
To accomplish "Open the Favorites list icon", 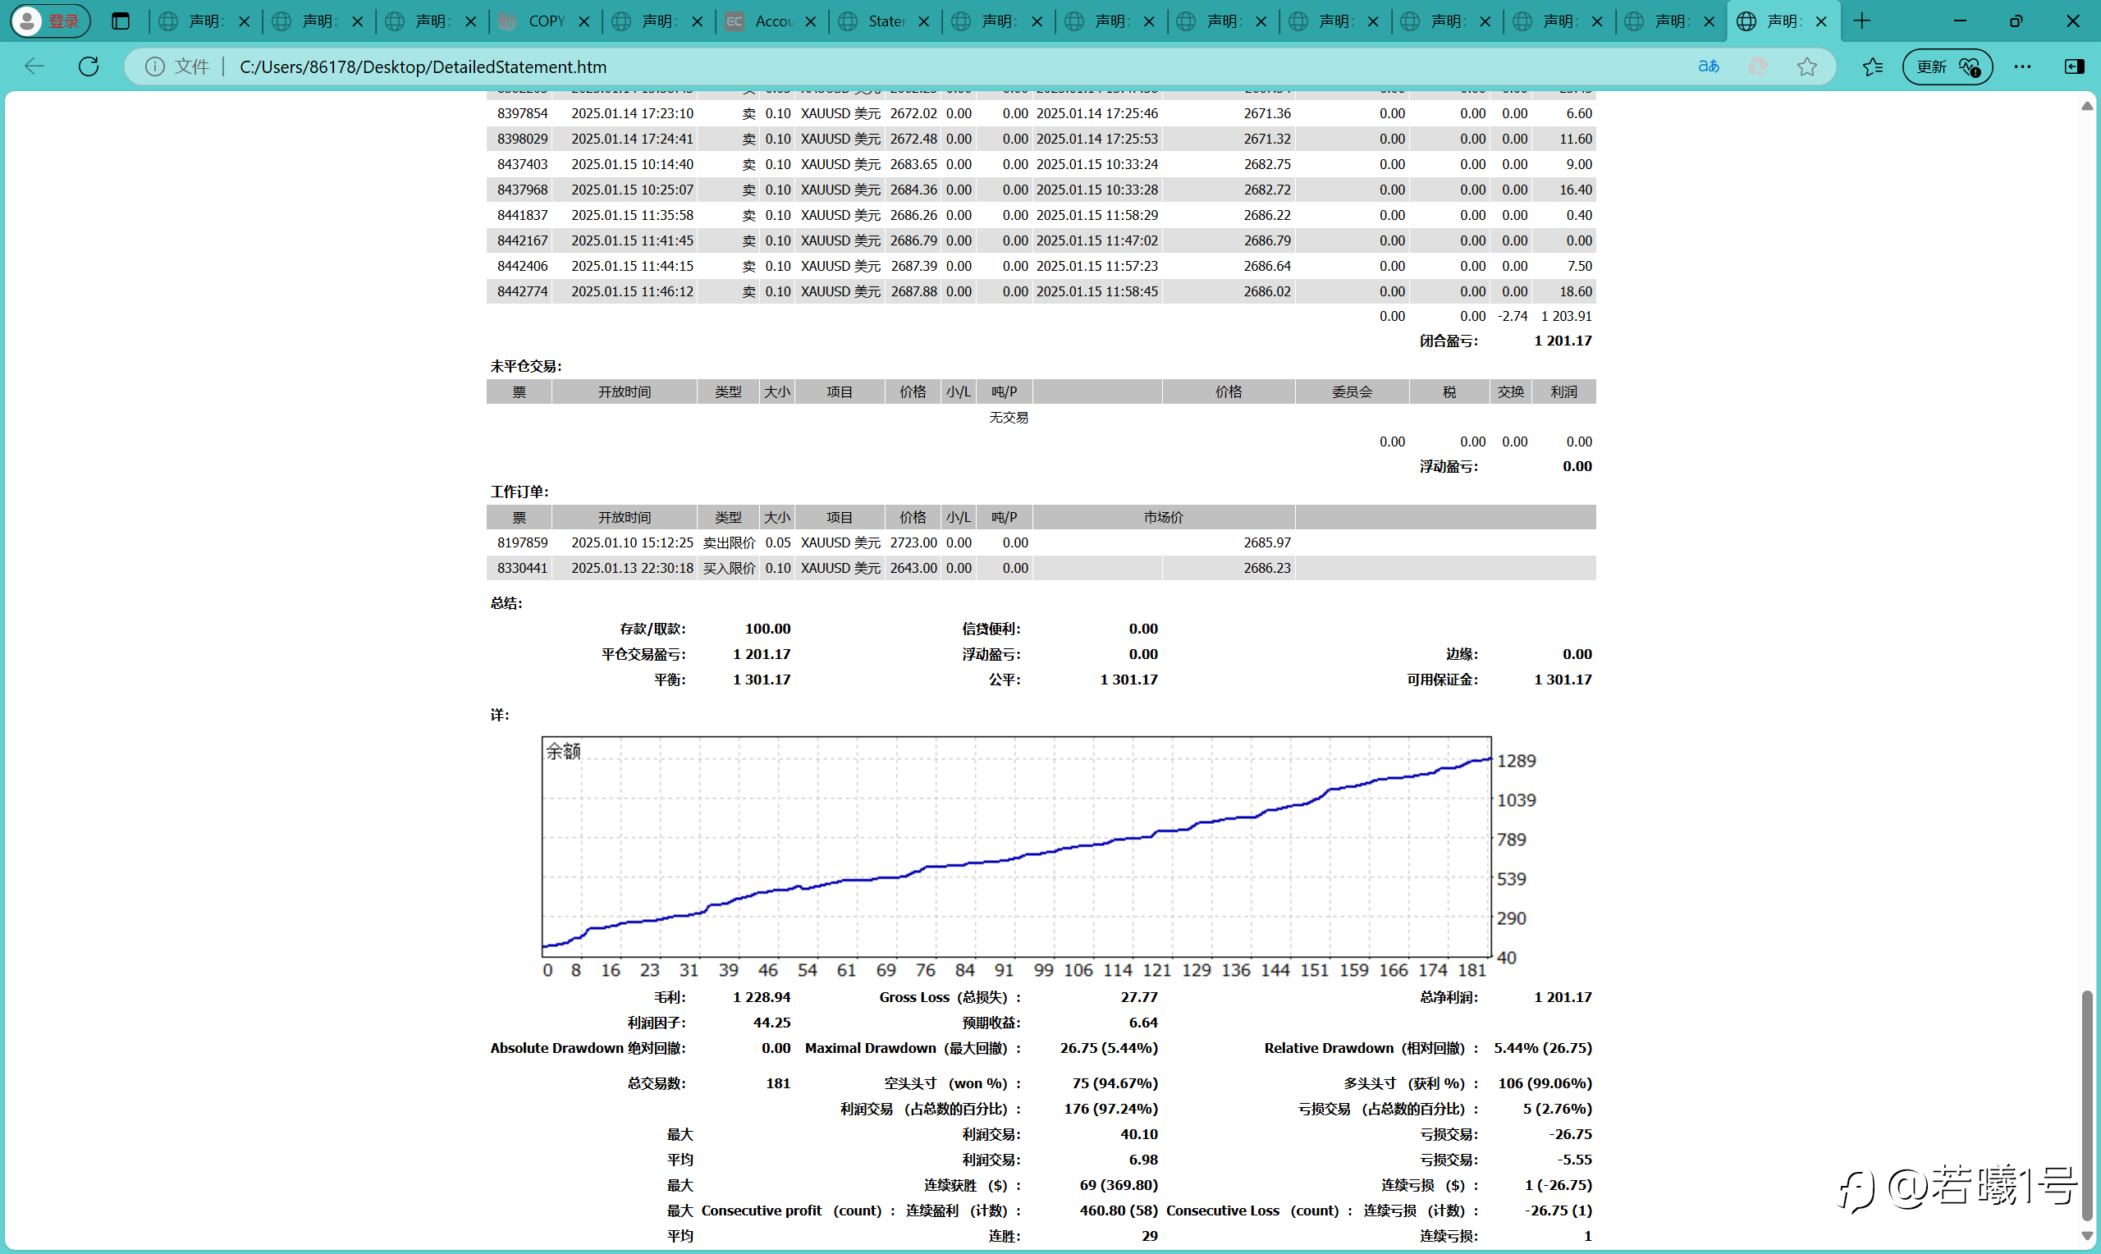I will 1872,66.
